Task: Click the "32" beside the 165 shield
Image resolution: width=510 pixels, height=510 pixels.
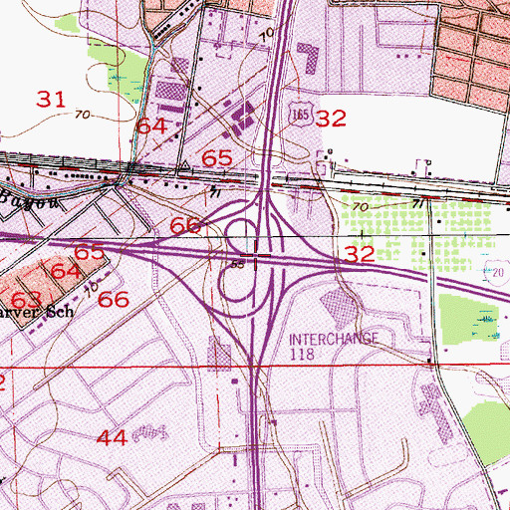Action: [x=331, y=119]
